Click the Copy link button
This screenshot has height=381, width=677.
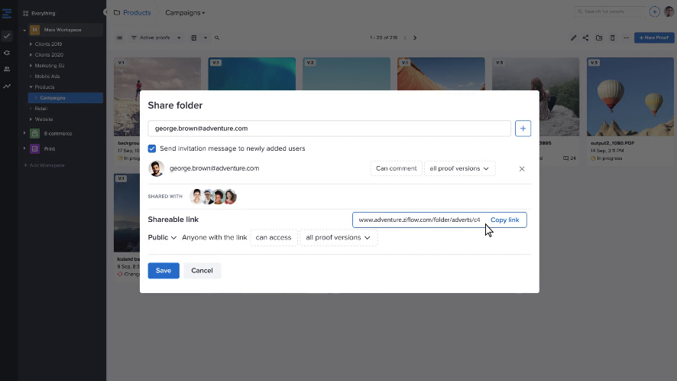coord(504,220)
